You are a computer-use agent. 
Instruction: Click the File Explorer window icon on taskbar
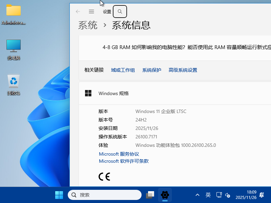coord(150,195)
